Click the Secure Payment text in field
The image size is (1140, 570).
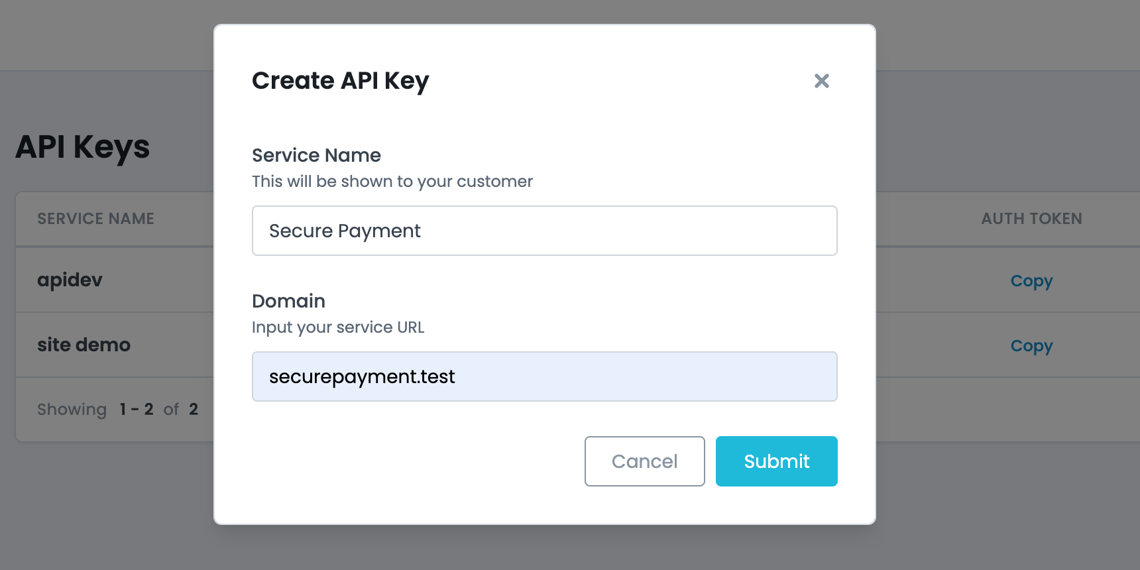click(345, 231)
